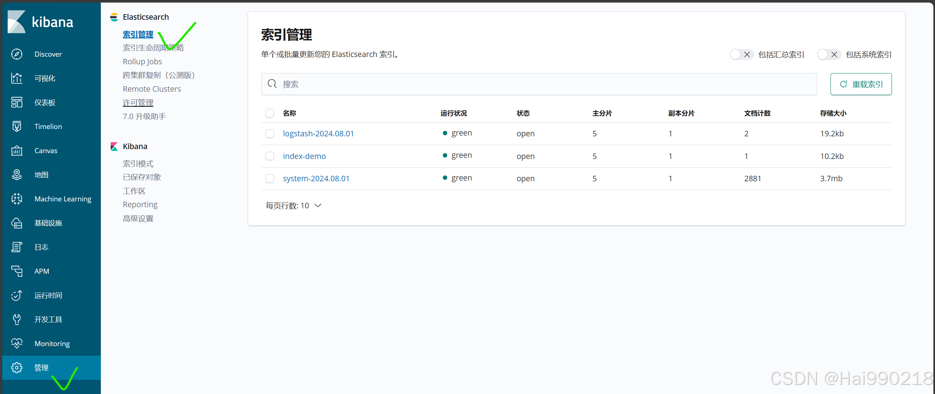
Task: Click the 2881 document count cell
Action: [753, 179]
